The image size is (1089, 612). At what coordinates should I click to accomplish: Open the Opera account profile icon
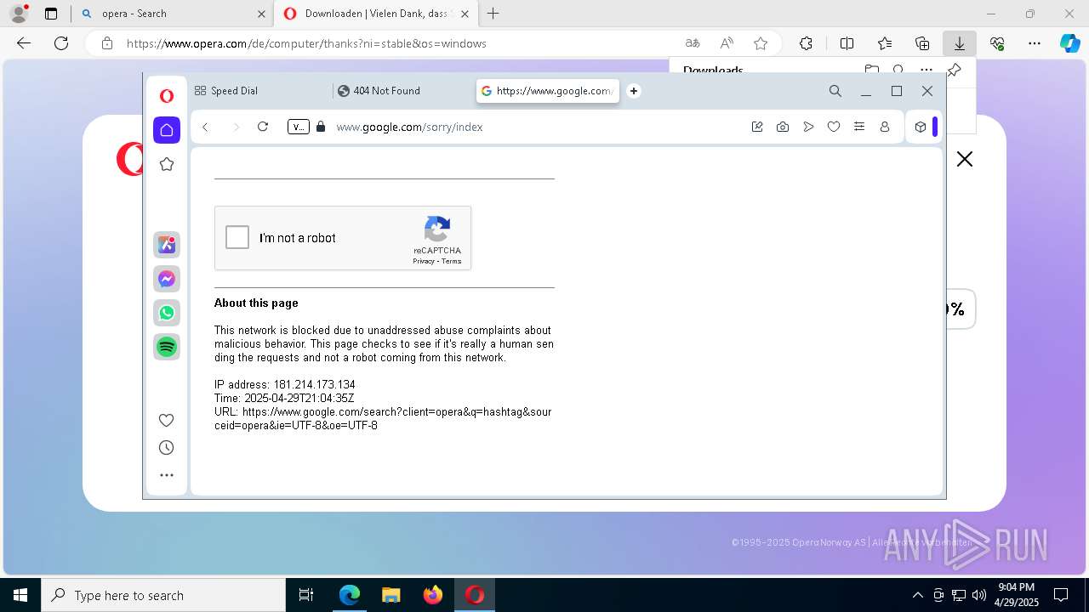(885, 127)
